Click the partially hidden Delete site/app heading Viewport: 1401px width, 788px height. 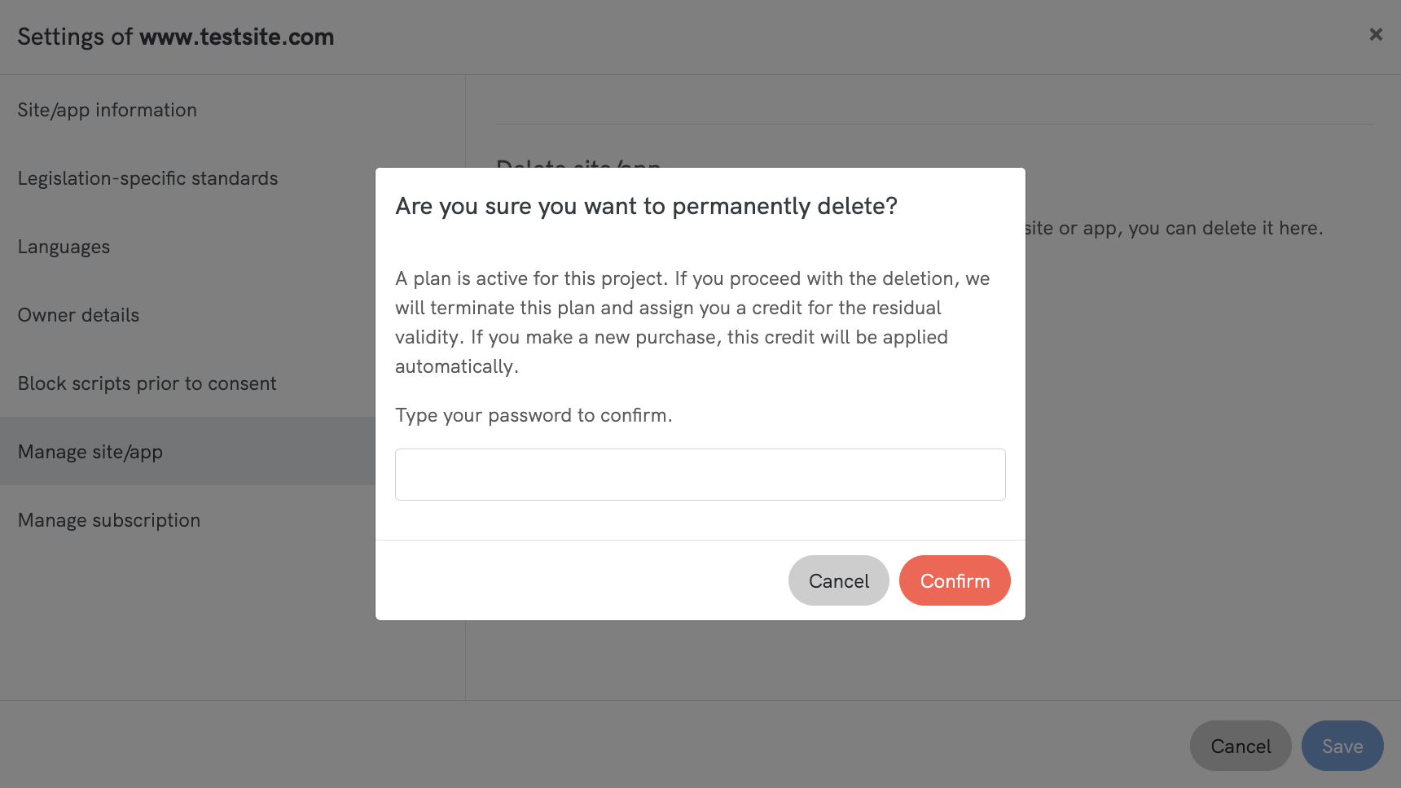(578, 164)
